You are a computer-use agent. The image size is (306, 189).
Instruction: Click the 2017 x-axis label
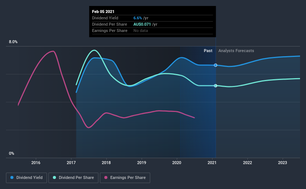coord(71,163)
